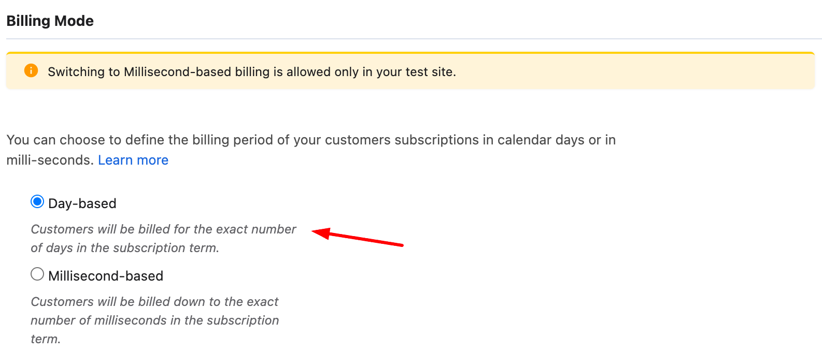822x351 pixels.
Task: Click the Millisecond-based option label
Action: coord(106,276)
